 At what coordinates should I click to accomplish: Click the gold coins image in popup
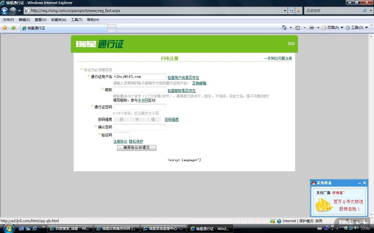click(x=324, y=205)
